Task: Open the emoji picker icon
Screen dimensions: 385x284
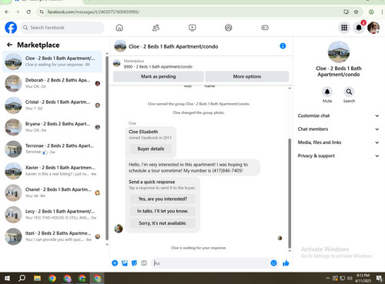Action: pyautogui.click(x=273, y=263)
